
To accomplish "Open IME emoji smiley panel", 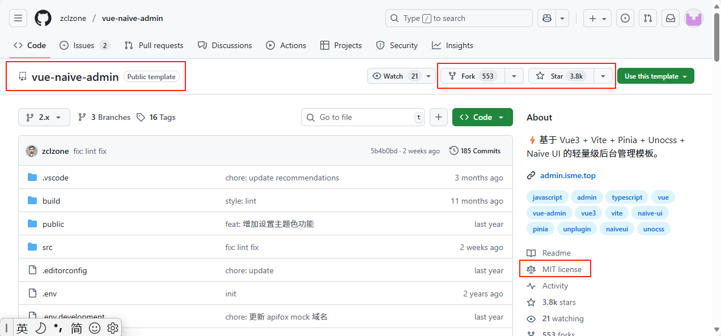I will point(95,328).
